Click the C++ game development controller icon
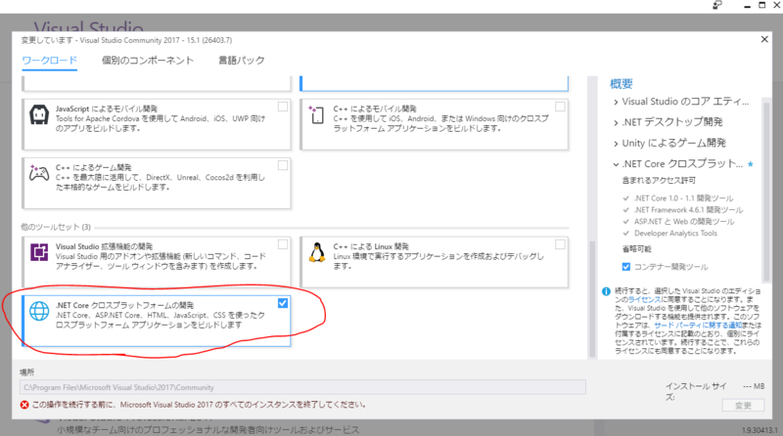This screenshot has width=783, height=436. coord(39,173)
